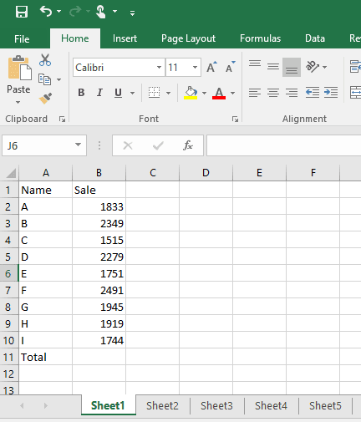Click the Paste clipboard icon
The image size is (361, 422).
click(x=19, y=68)
